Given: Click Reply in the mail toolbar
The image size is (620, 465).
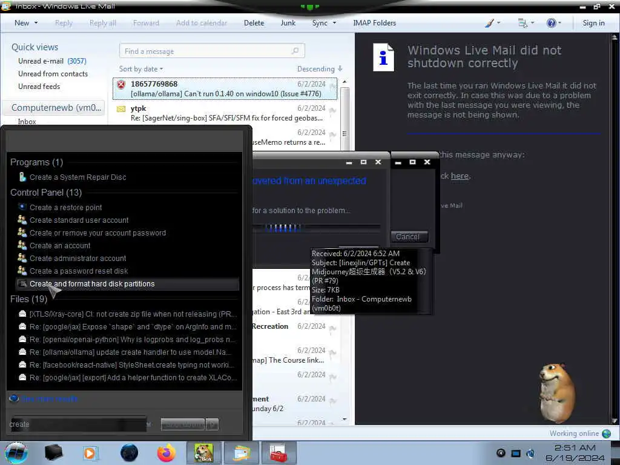Looking at the screenshot, I should [64, 23].
